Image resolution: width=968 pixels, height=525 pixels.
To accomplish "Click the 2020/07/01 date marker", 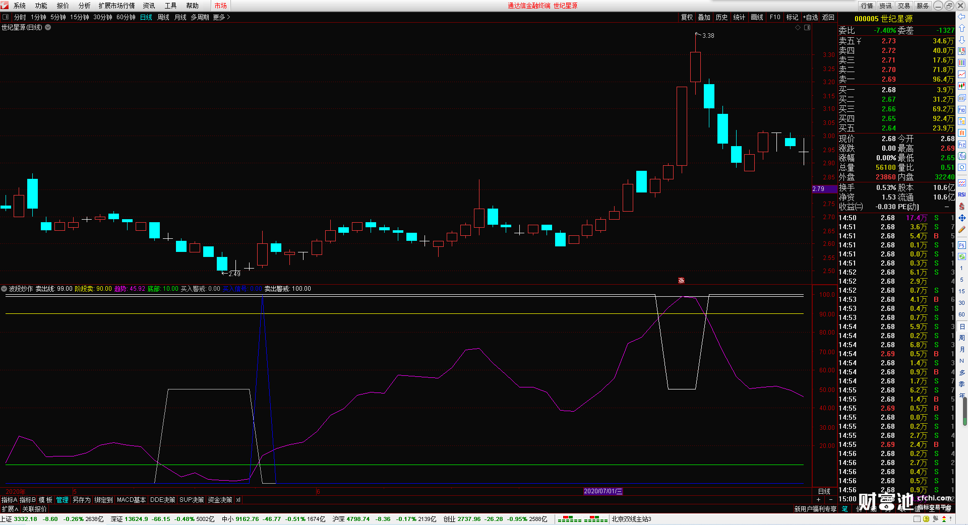I will [x=603, y=491].
